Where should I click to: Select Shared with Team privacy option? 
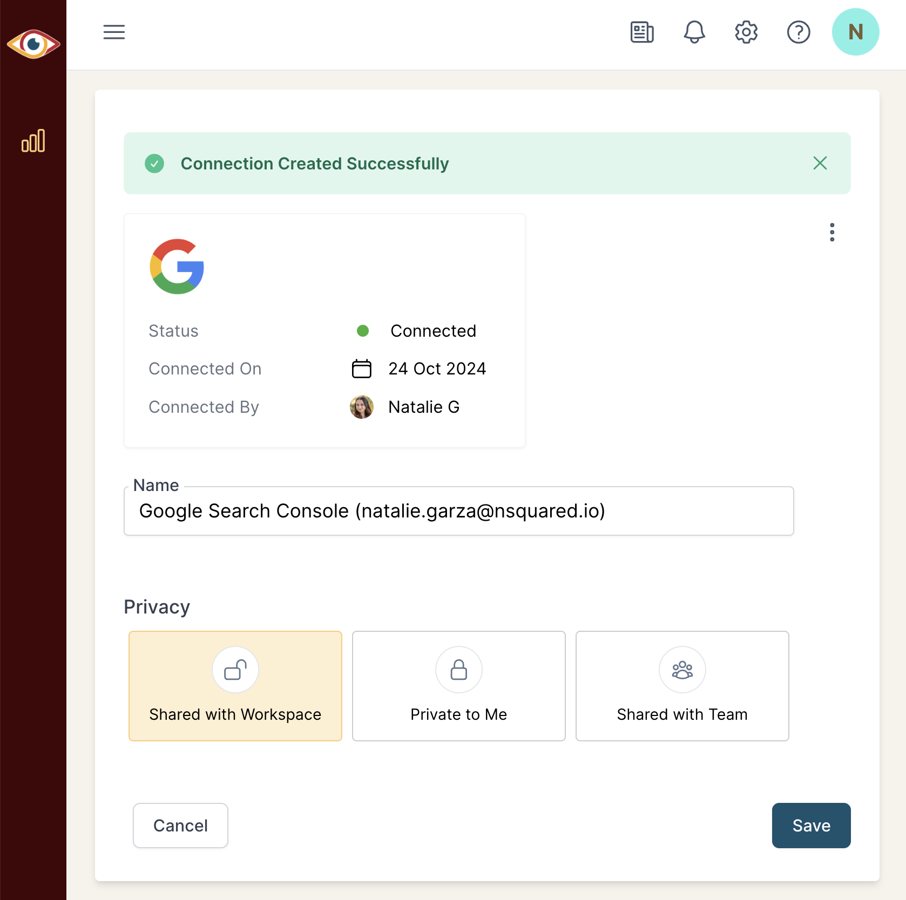[x=682, y=686]
